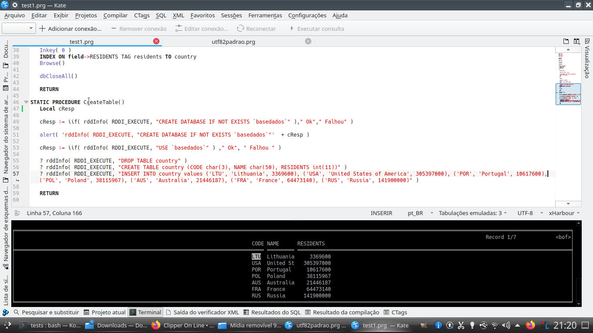The image size is (593, 333).
Task: Click the document minimap scrollbar
Action: [568, 94]
